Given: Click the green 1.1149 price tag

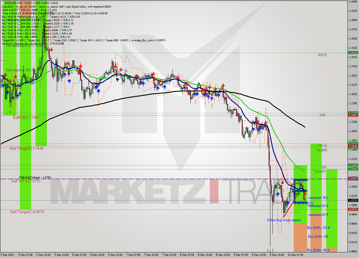Looking at the screenshot, I should [353, 165].
